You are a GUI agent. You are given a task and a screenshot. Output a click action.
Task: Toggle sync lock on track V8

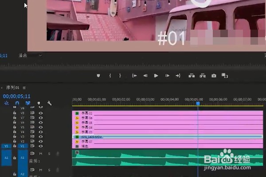[x=32, y=113]
